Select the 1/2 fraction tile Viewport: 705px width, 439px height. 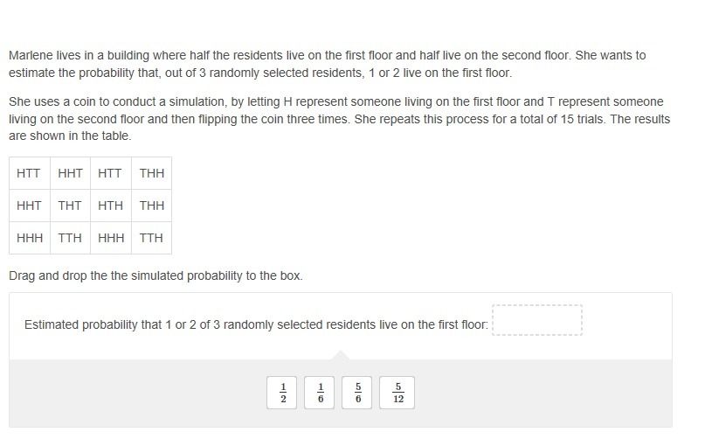coord(283,393)
